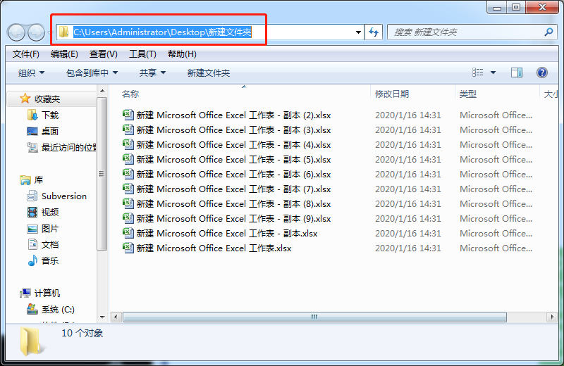This screenshot has height=366, width=564.
Task: Click the horizontal scrollbar thumb
Action: (x=314, y=317)
